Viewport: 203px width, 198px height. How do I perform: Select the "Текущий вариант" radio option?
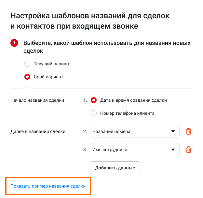click(x=28, y=64)
